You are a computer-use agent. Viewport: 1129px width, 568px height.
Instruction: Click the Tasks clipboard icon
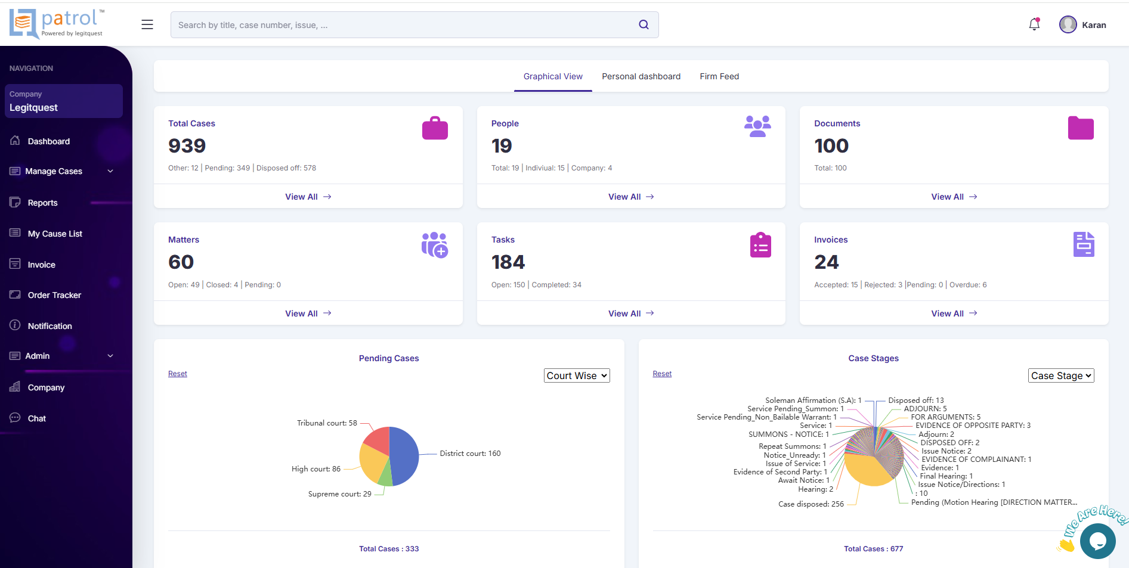click(x=760, y=245)
